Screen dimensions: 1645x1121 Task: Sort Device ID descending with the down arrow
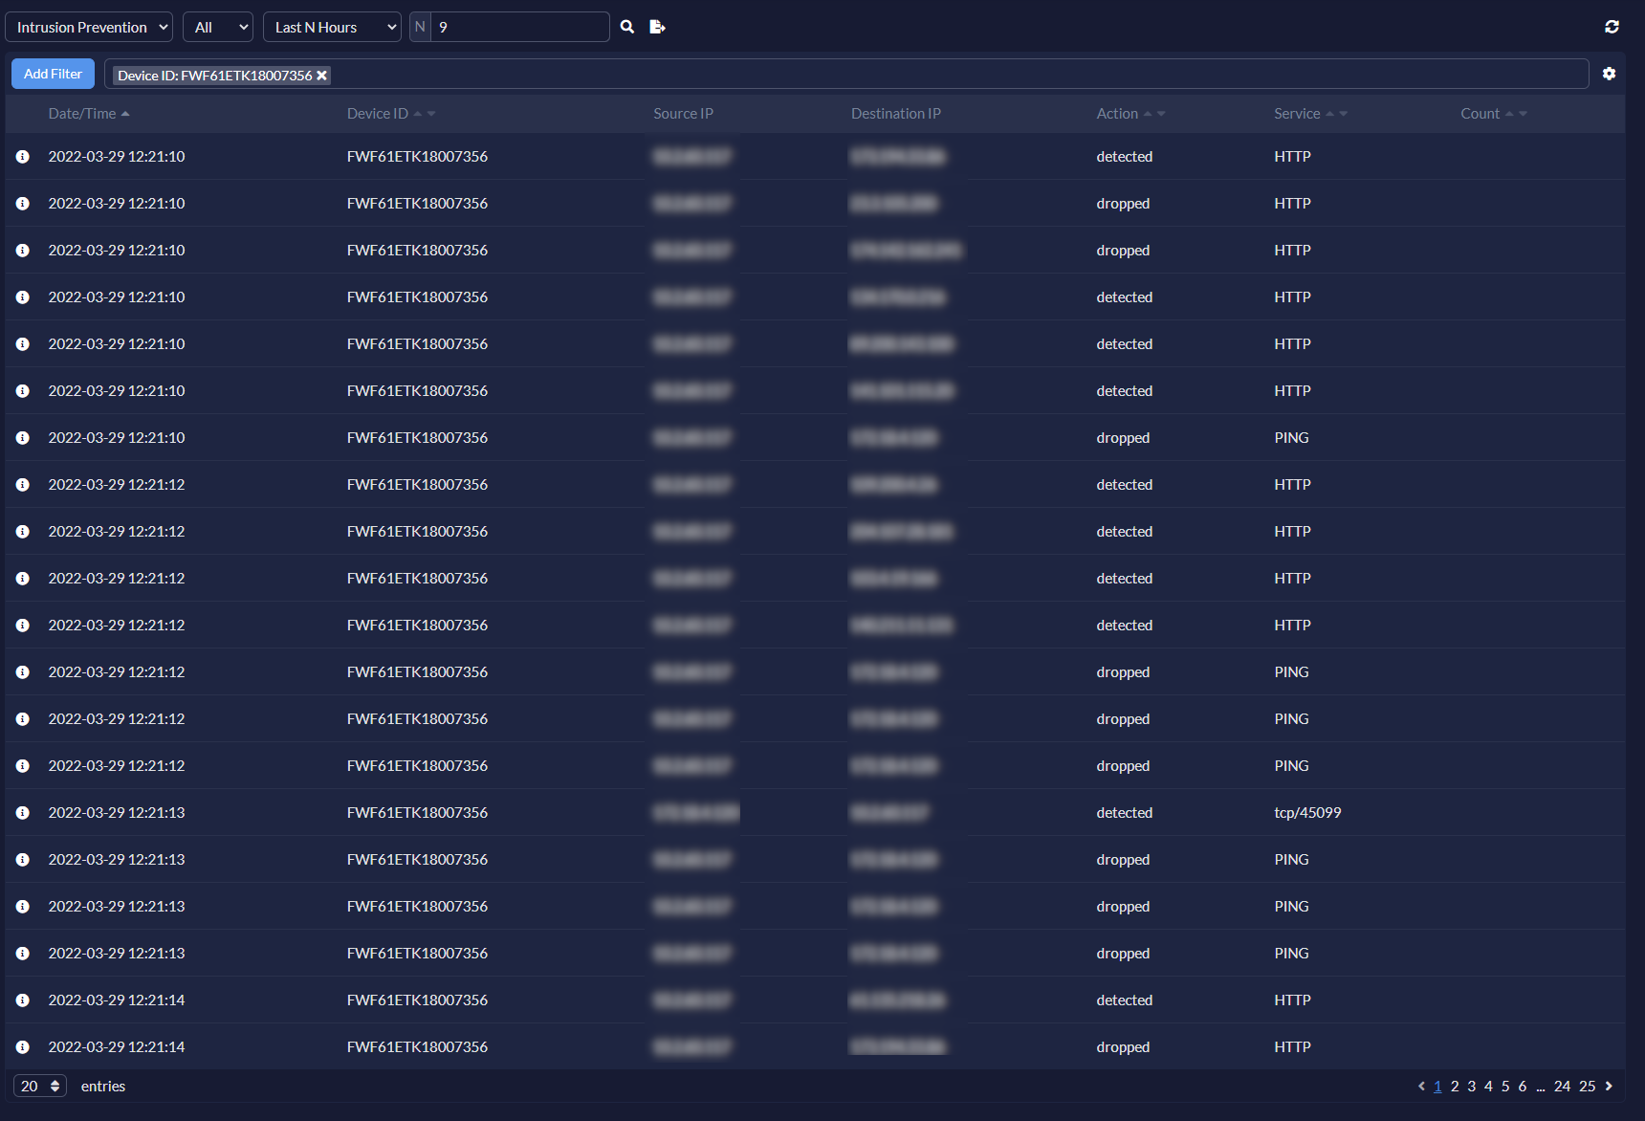click(x=431, y=114)
